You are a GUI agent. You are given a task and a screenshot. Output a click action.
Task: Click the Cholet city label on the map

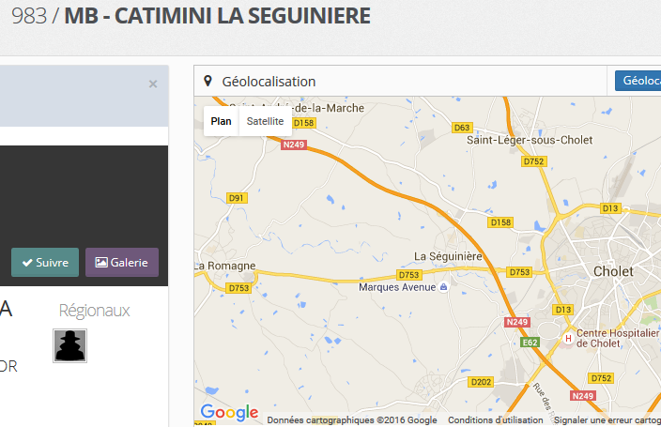[613, 271]
